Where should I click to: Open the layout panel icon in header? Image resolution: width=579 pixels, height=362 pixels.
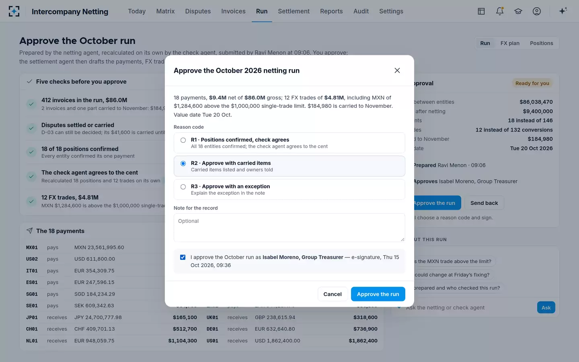tap(481, 11)
